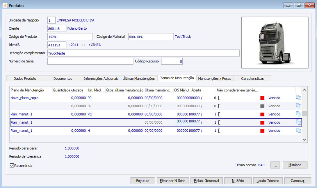Click copy icon in Plan_manut_1 H row
317x188 pixels.
[299, 130]
